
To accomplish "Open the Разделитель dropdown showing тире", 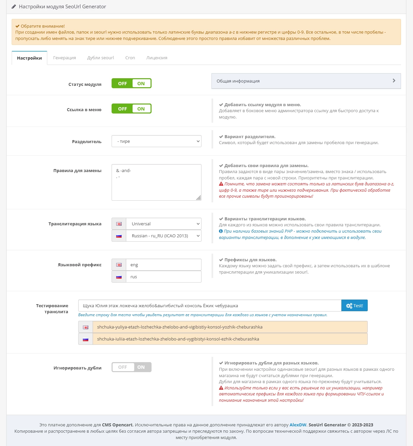I will point(157,141).
